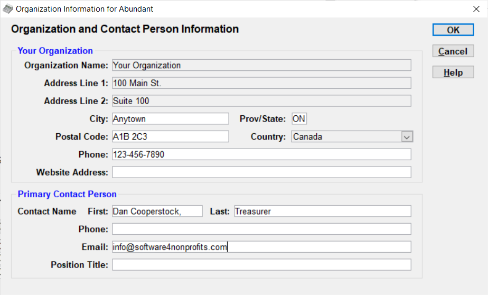The height and width of the screenshot is (295, 488).
Task: Focus the Postal Code field
Action: (x=170, y=137)
